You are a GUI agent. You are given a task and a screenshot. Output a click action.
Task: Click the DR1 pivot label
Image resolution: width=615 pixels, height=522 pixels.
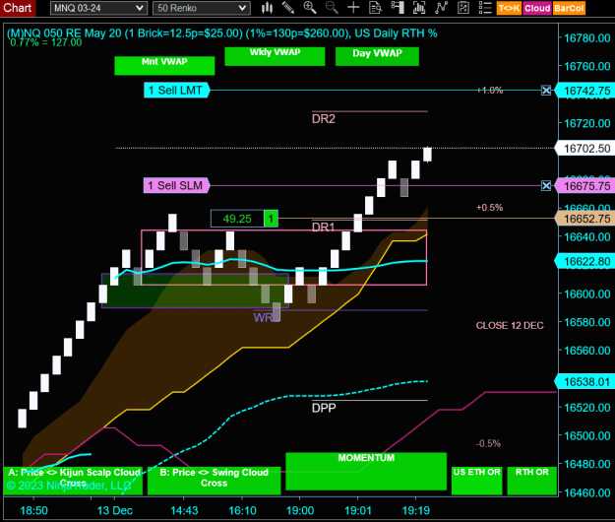coord(324,227)
